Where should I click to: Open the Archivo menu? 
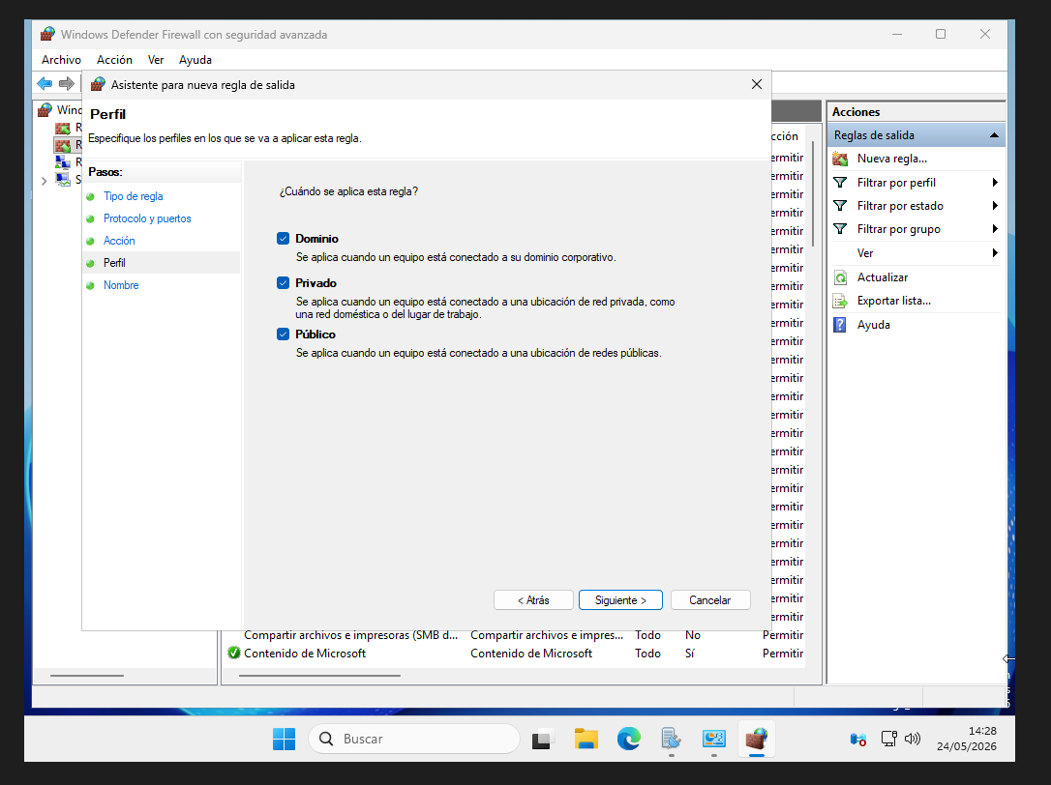[61, 60]
